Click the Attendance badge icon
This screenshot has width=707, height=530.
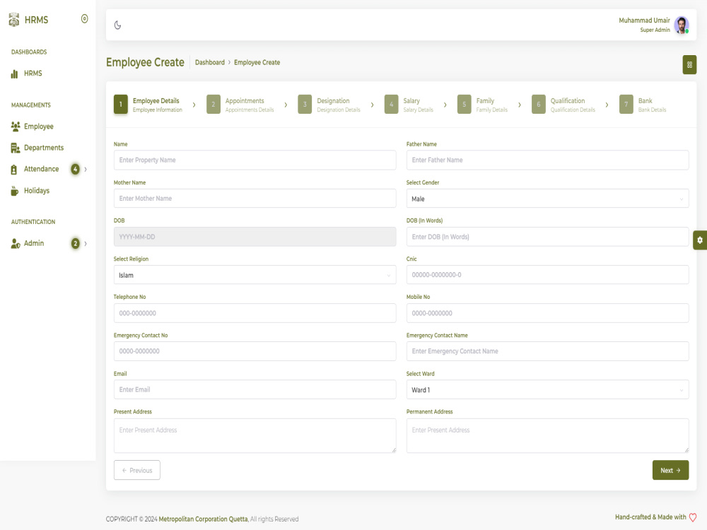14,170
